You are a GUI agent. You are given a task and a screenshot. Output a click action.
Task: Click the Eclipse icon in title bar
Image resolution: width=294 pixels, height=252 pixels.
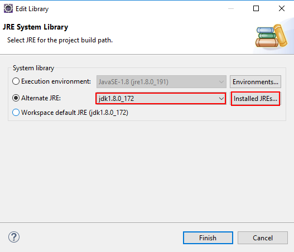click(x=8, y=8)
